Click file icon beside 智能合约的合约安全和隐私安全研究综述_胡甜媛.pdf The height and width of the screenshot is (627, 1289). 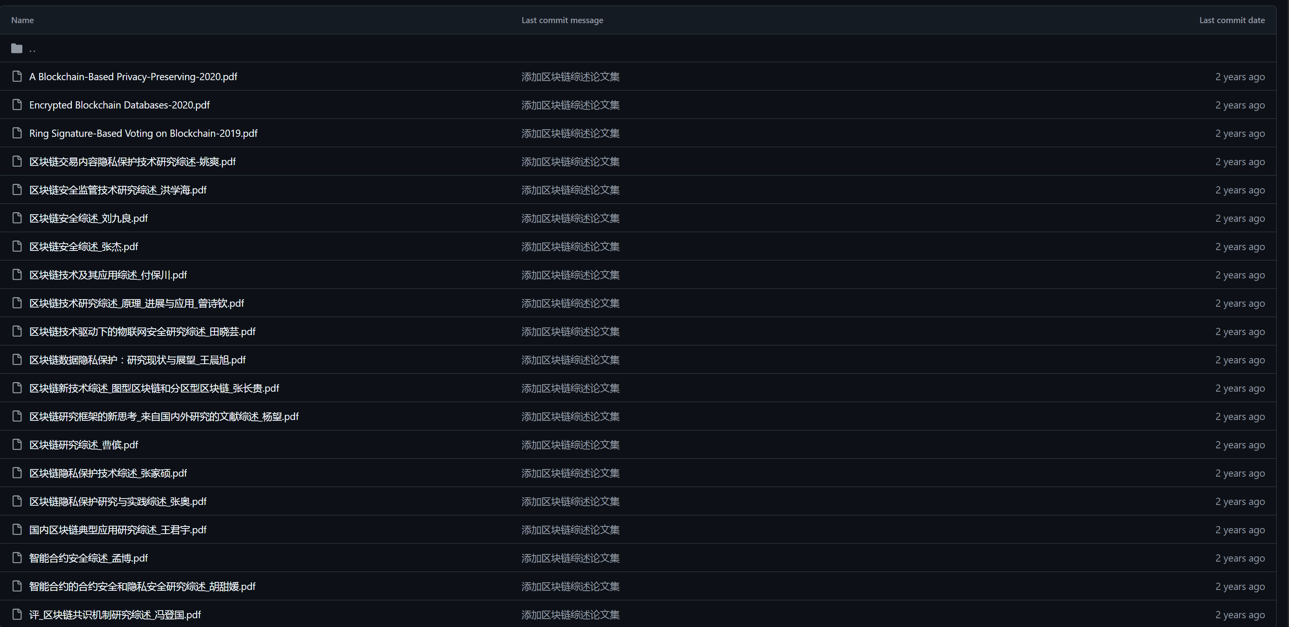coord(17,586)
